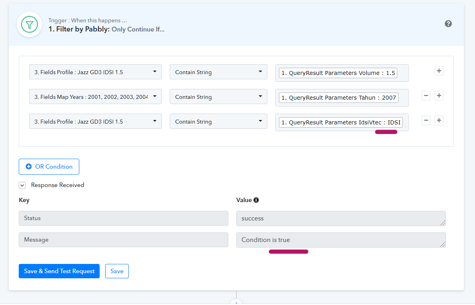Remove third condition row with minus icon
Screen dimensions: 475x305
click(x=426, y=120)
